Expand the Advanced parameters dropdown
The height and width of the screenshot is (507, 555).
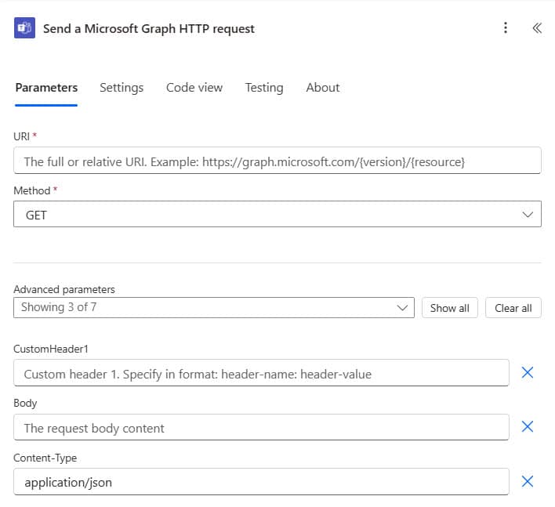214,308
